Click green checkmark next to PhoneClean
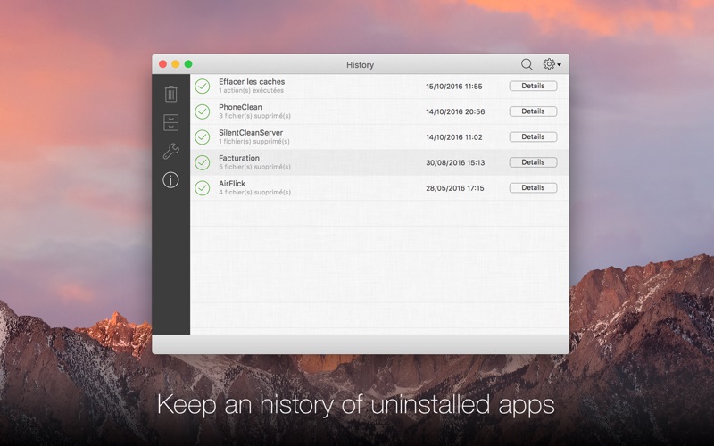The image size is (714, 446). (x=203, y=111)
